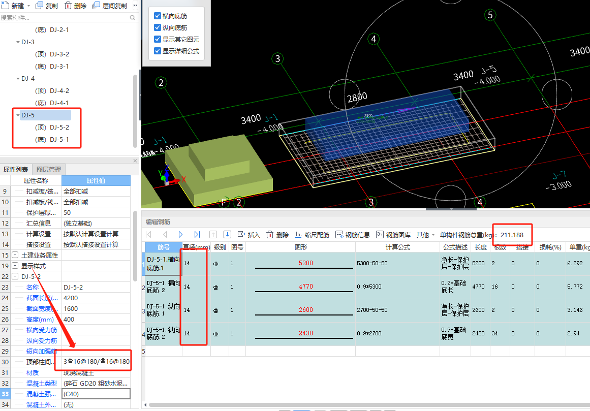Image resolution: width=590 pixels, height=411 pixels.
Task: Click the 截面长度 property link
Action: [42, 298]
